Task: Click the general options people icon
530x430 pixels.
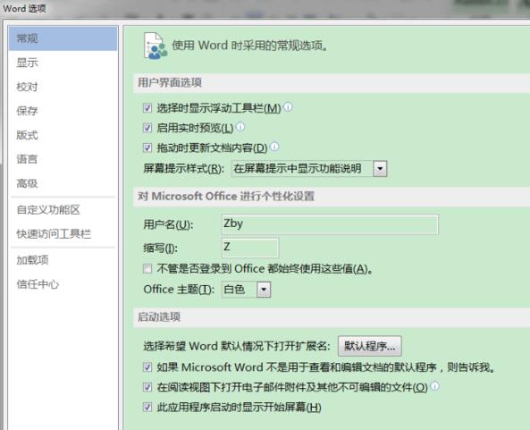Action: point(156,46)
